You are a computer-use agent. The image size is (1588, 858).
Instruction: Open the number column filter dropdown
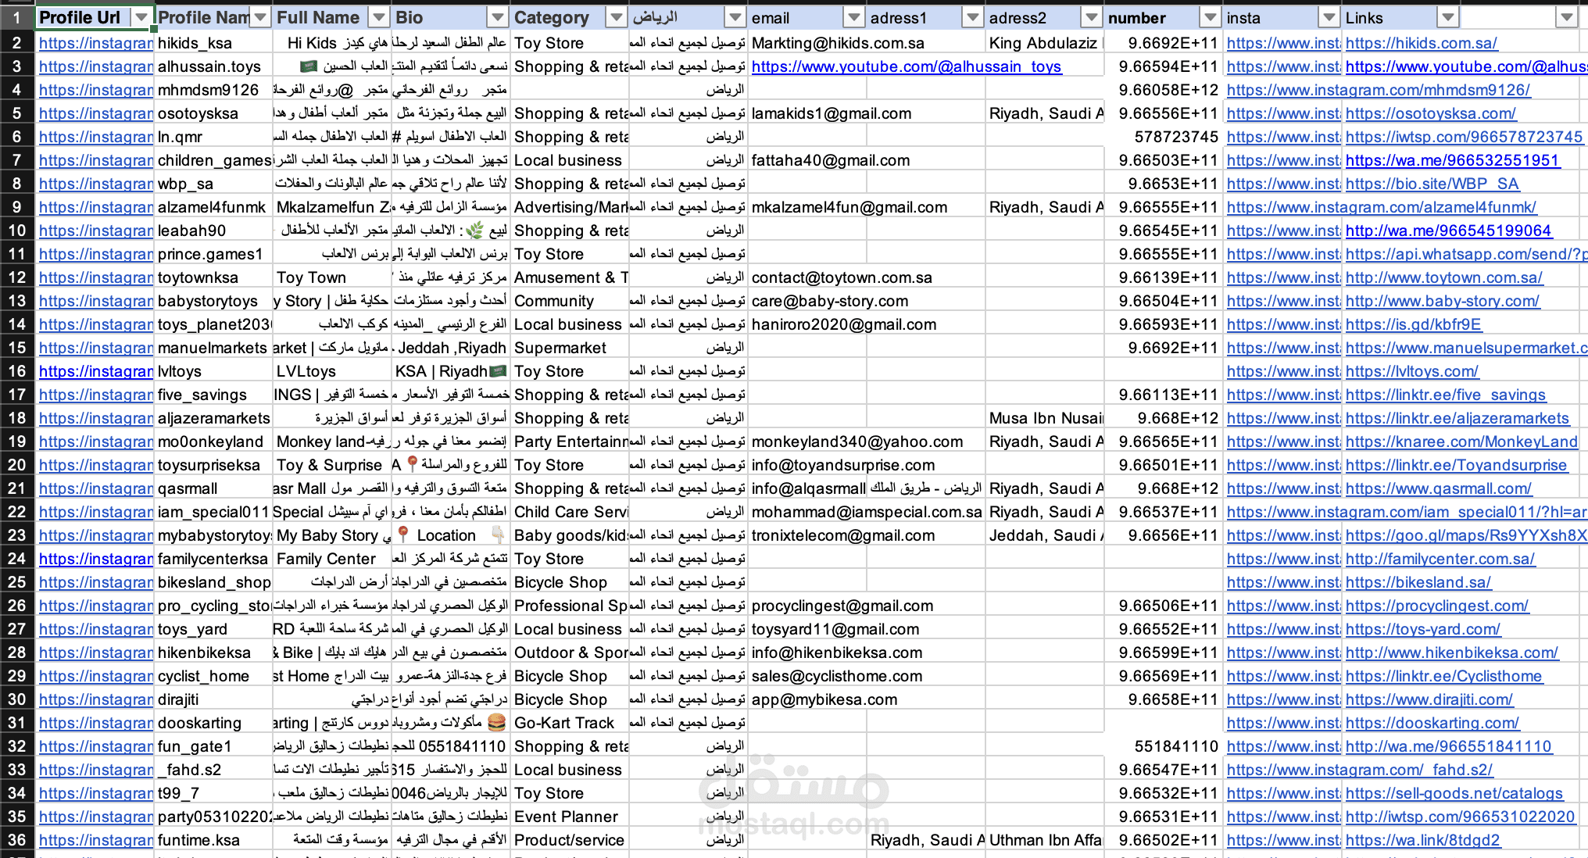(1211, 17)
